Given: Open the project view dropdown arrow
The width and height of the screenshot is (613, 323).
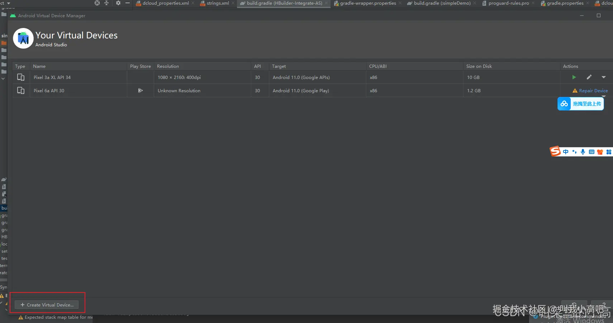Looking at the screenshot, I should click(9, 3).
